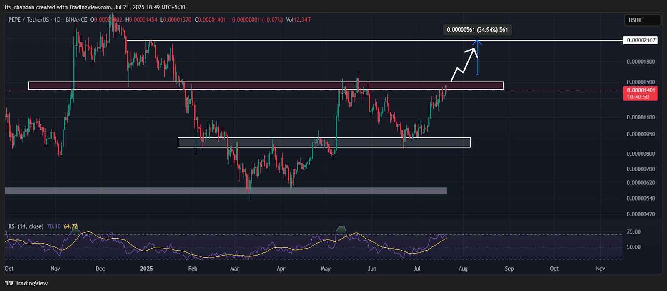This screenshot has height=291, width=667.
Task: Click 0.00001500 on the price axis
Action: coord(641,82)
